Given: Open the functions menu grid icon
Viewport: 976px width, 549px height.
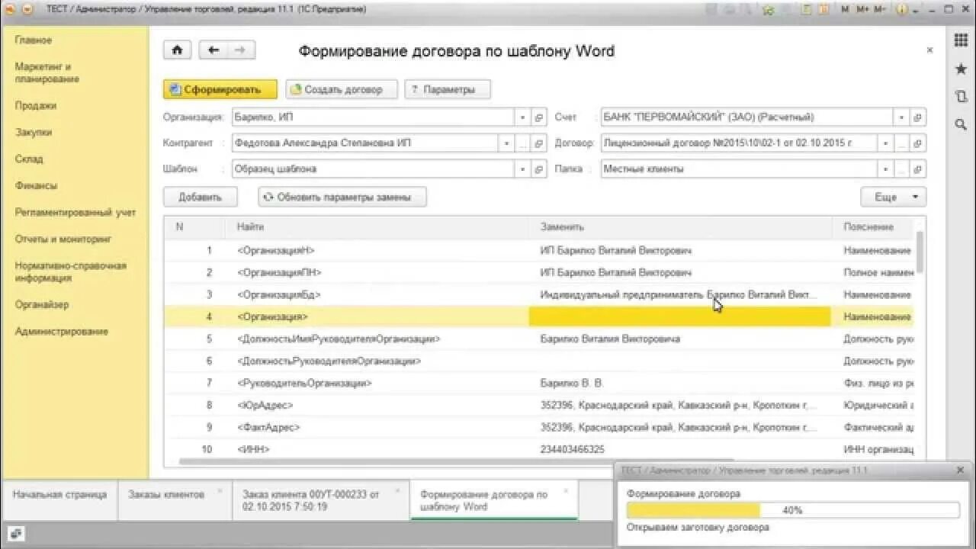Looking at the screenshot, I should (x=961, y=40).
